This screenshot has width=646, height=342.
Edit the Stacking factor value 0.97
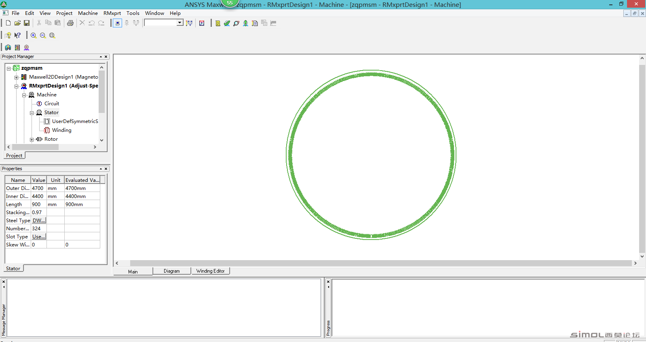(39, 213)
